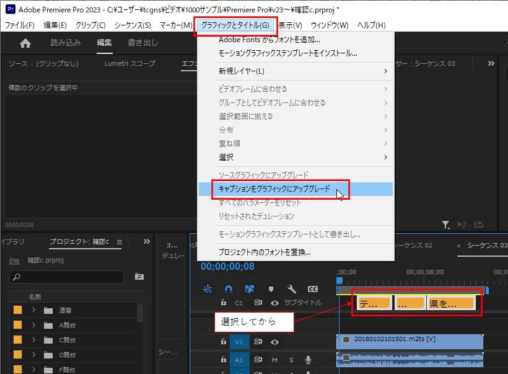Open the 選択 submenu
Screen dimensions: 508x374
point(296,158)
